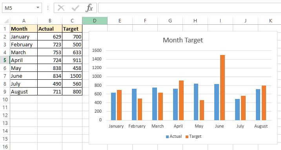
Task: Click the June axis label in chart
Action: pos(219,126)
